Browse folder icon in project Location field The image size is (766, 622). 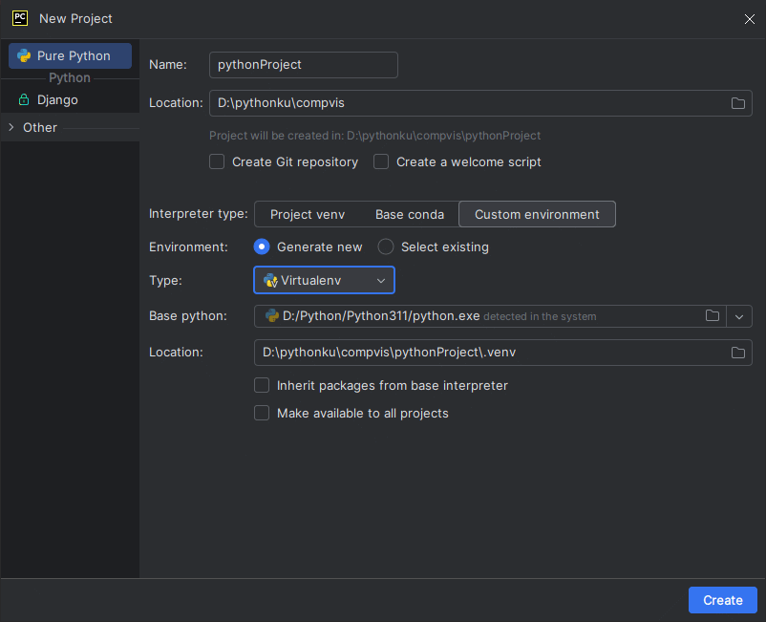(737, 103)
